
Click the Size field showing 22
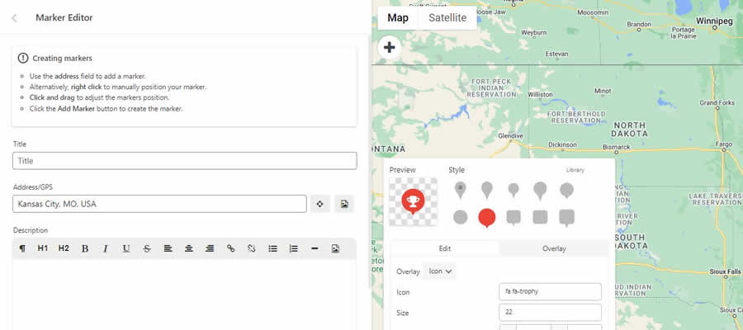(x=550, y=313)
